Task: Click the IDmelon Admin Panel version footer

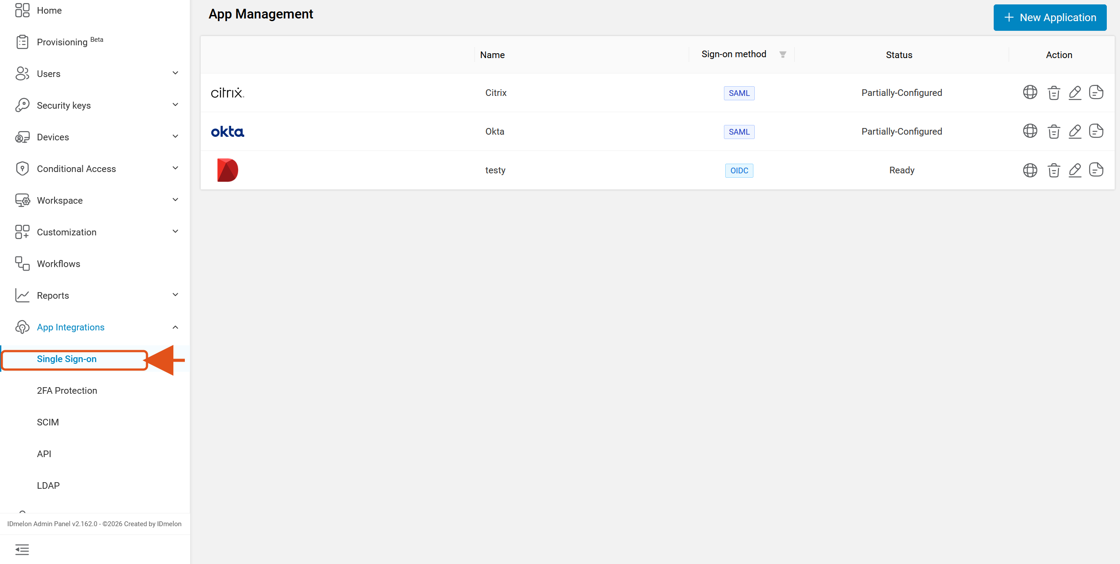Action: (94, 524)
